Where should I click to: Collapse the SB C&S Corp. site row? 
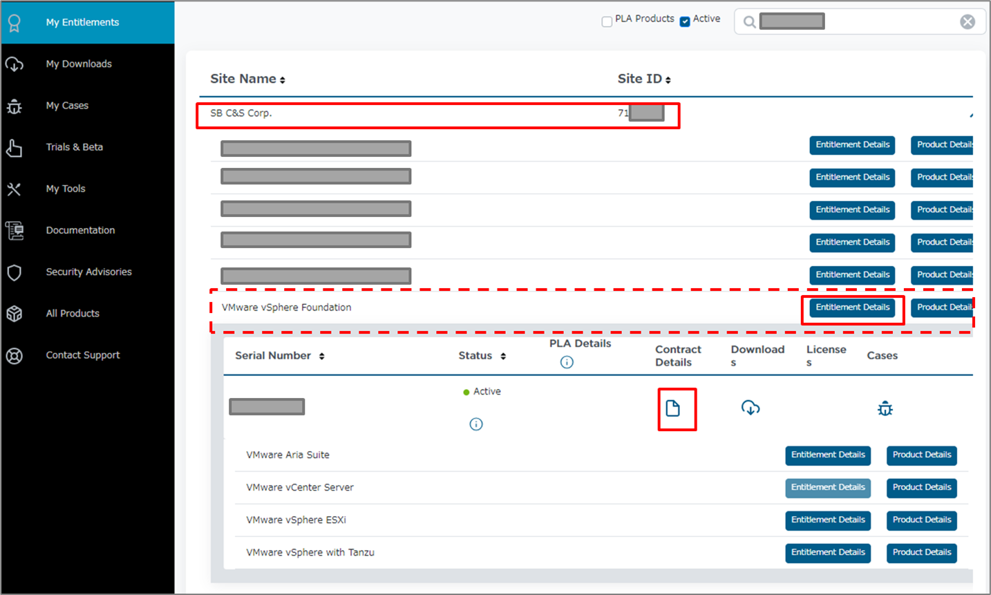pyautogui.click(x=970, y=115)
